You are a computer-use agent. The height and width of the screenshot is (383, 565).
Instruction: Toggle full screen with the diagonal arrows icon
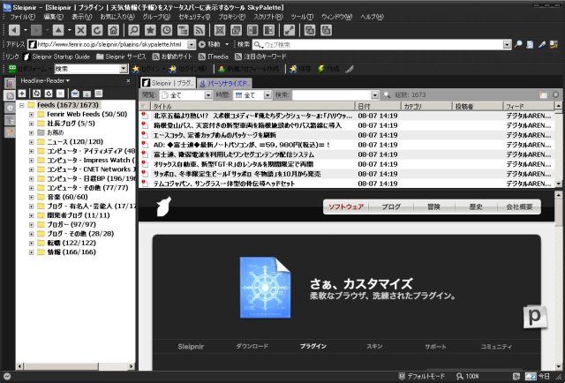pos(290,30)
